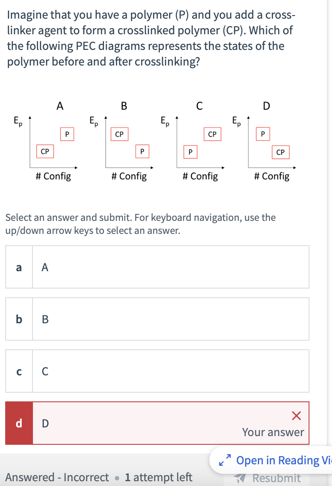Click the P box in diagram B

[142, 151]
